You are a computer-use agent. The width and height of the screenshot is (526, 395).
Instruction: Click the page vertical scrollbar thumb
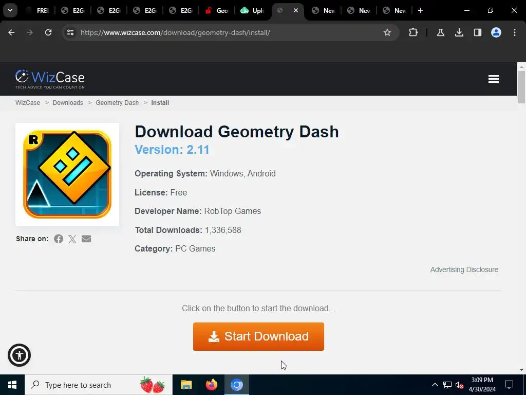click(521, 87)
